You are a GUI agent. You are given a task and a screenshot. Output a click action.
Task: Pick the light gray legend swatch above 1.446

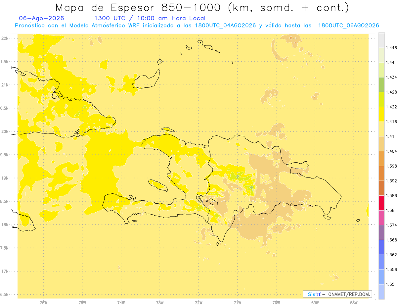coord(381,40)
